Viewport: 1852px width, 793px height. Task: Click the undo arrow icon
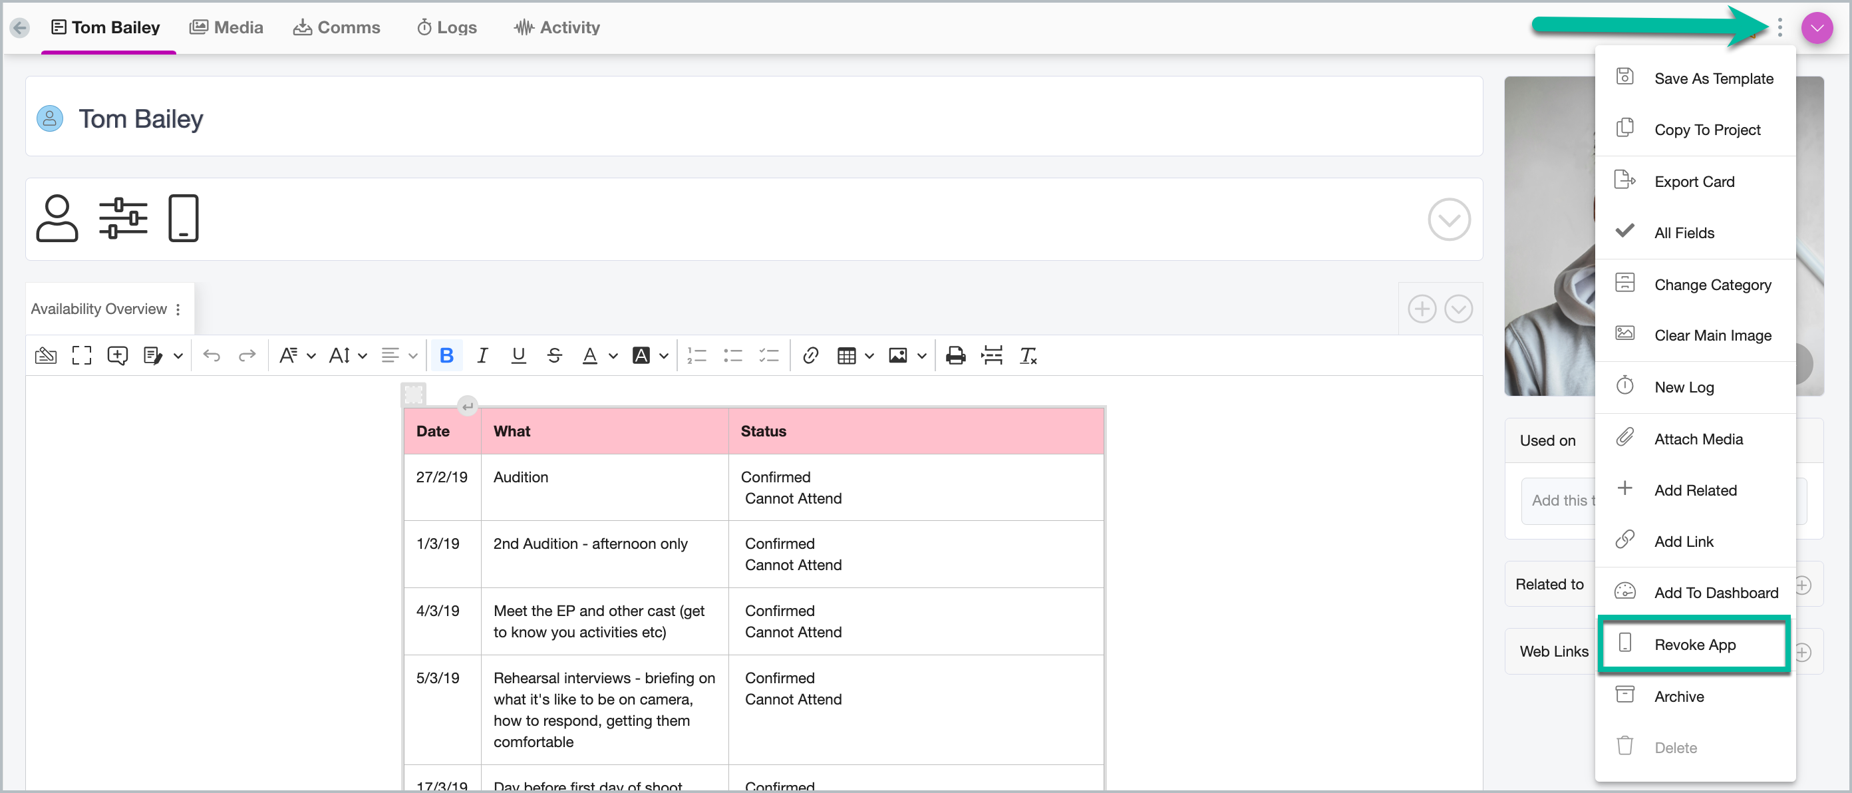(x=212, y=355)
